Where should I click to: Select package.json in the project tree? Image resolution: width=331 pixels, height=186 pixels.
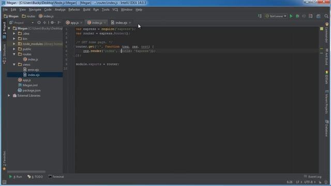pyautogui.click(x=29, y=90)
